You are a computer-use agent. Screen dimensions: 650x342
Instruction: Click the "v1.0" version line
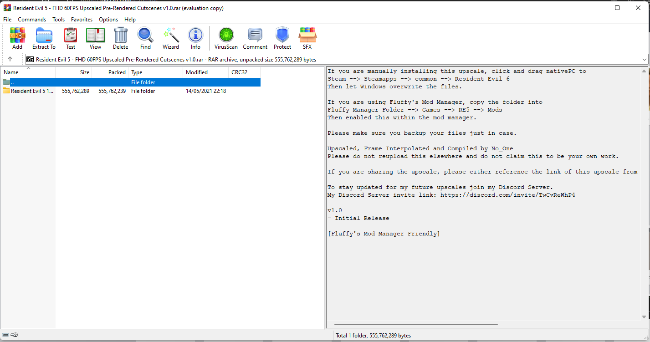click(x=335, y=210)
